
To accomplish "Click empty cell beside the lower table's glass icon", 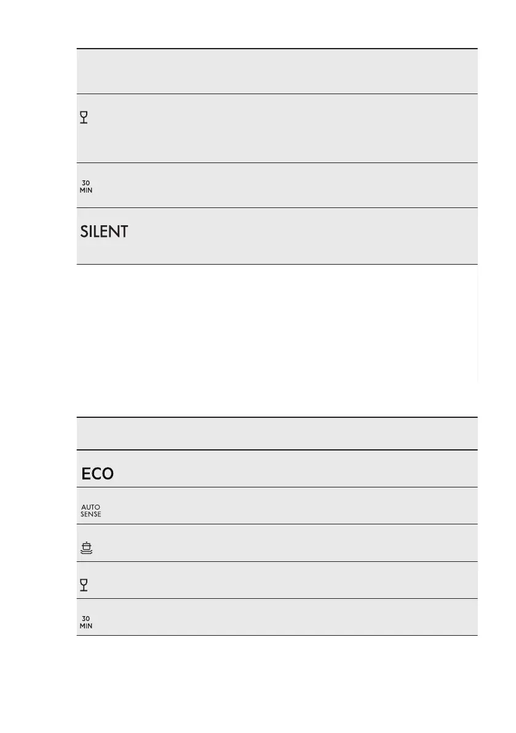I will tap(295, 580).
